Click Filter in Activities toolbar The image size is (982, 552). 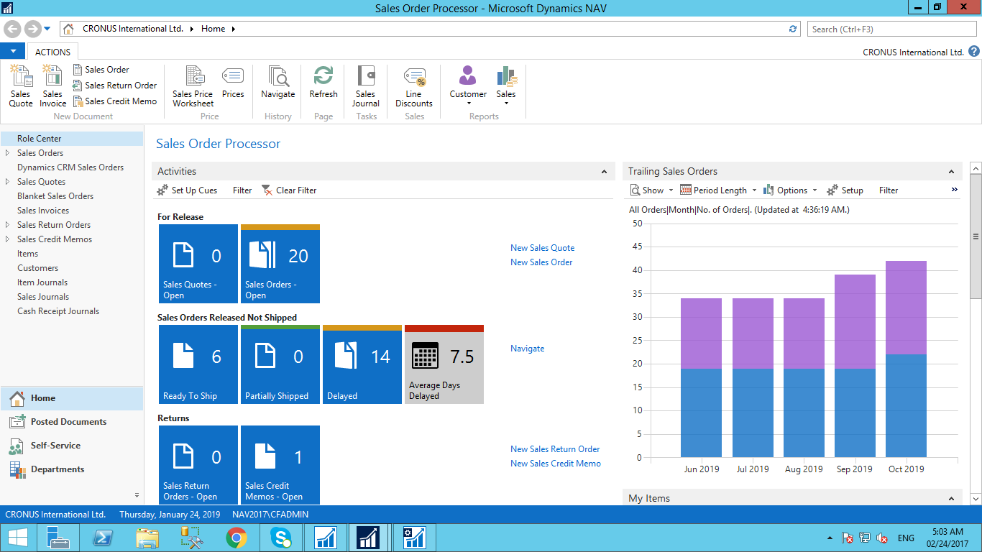click(242, 190)
